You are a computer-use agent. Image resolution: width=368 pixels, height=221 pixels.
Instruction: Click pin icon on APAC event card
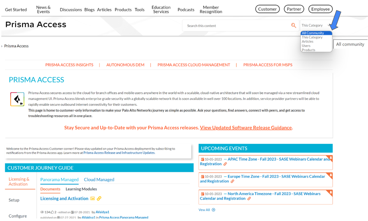point(331,158)
